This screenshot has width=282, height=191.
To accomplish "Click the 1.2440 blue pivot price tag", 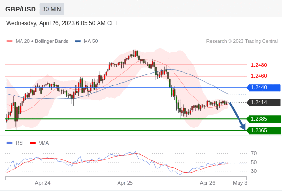I will tap(263, 88).
